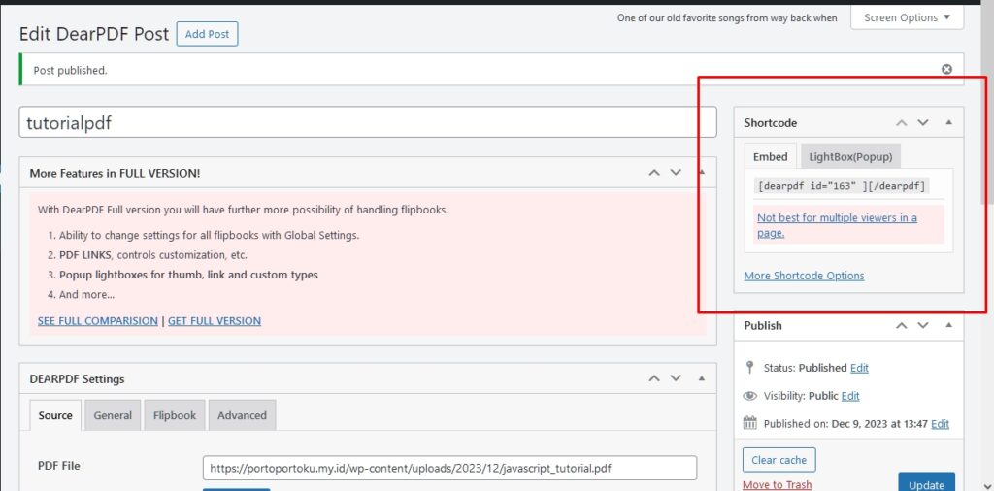The height and width of the screenshot is (491, 994).
Task: Open Screen Options dropdown
Action: [x=908, y=17]
